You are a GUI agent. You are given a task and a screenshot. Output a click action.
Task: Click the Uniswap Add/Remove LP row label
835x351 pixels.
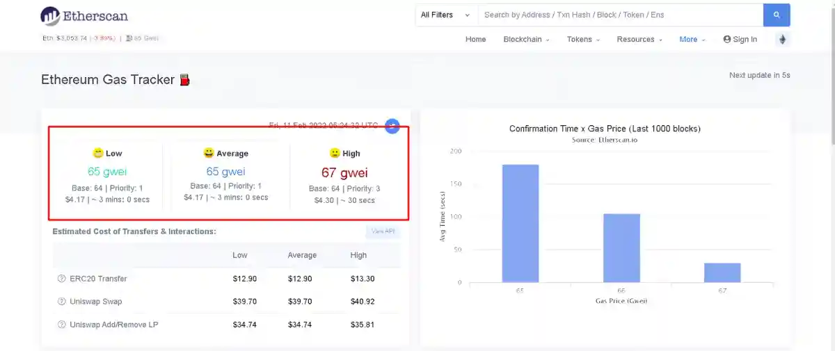(113, 325)
